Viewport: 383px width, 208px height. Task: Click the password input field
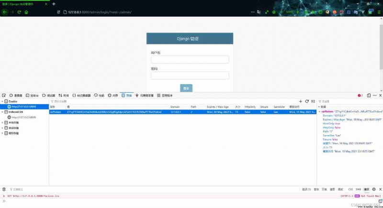[190, 76]
